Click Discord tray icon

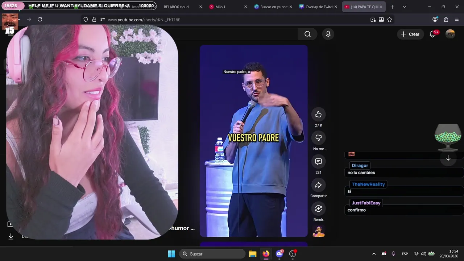coord(384,254)
